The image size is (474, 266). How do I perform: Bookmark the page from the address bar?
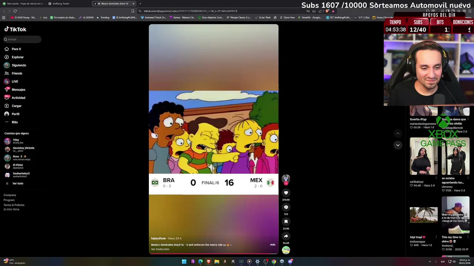[133, 11]
